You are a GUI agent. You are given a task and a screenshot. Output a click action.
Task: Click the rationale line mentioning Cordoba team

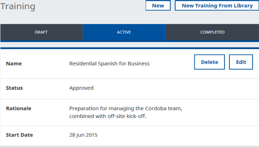click(x=125, y=108)
